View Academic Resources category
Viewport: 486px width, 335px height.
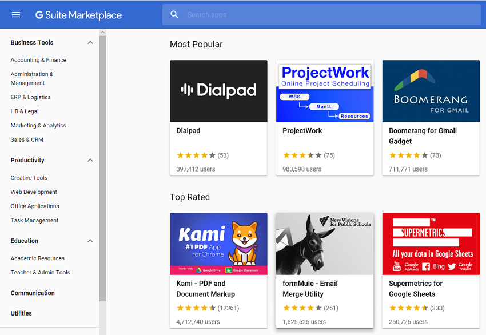(x=38, y=258)
